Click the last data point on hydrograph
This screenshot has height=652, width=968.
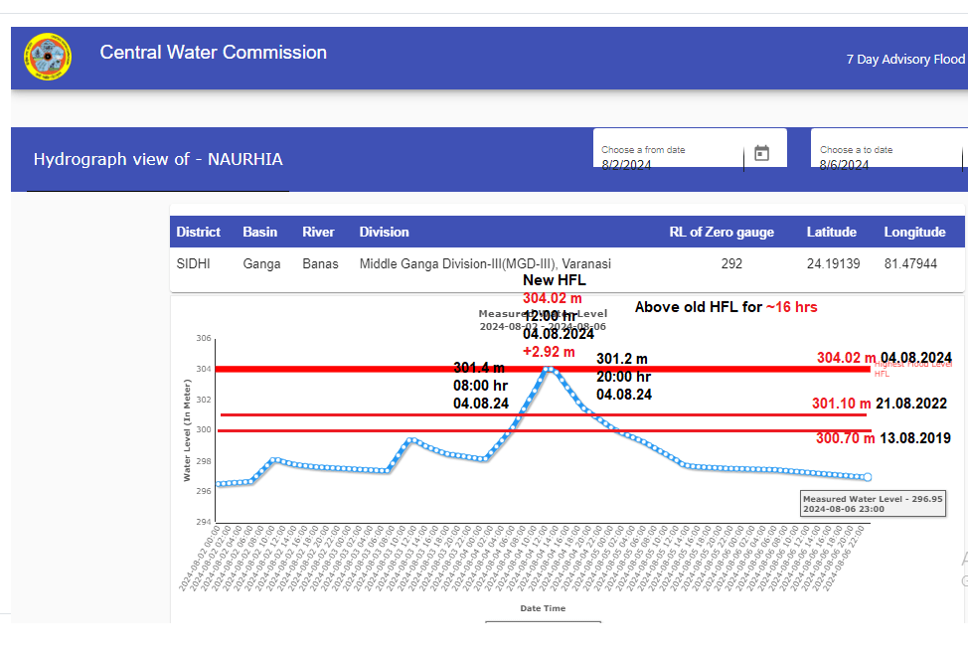[x=867, y=477]
